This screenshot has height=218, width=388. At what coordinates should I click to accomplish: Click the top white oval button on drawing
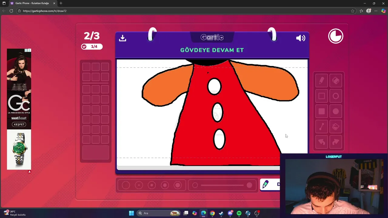214,87
